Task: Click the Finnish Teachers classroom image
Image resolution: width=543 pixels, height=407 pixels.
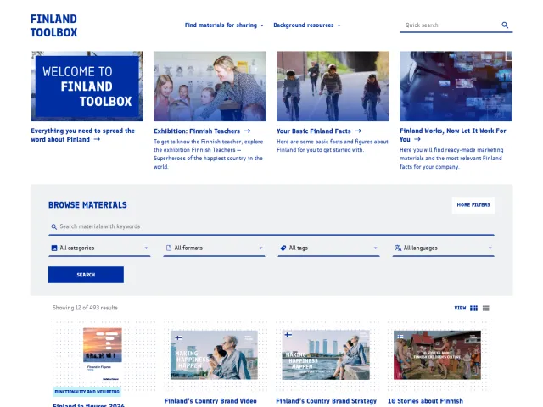Action: click(210, 86)
